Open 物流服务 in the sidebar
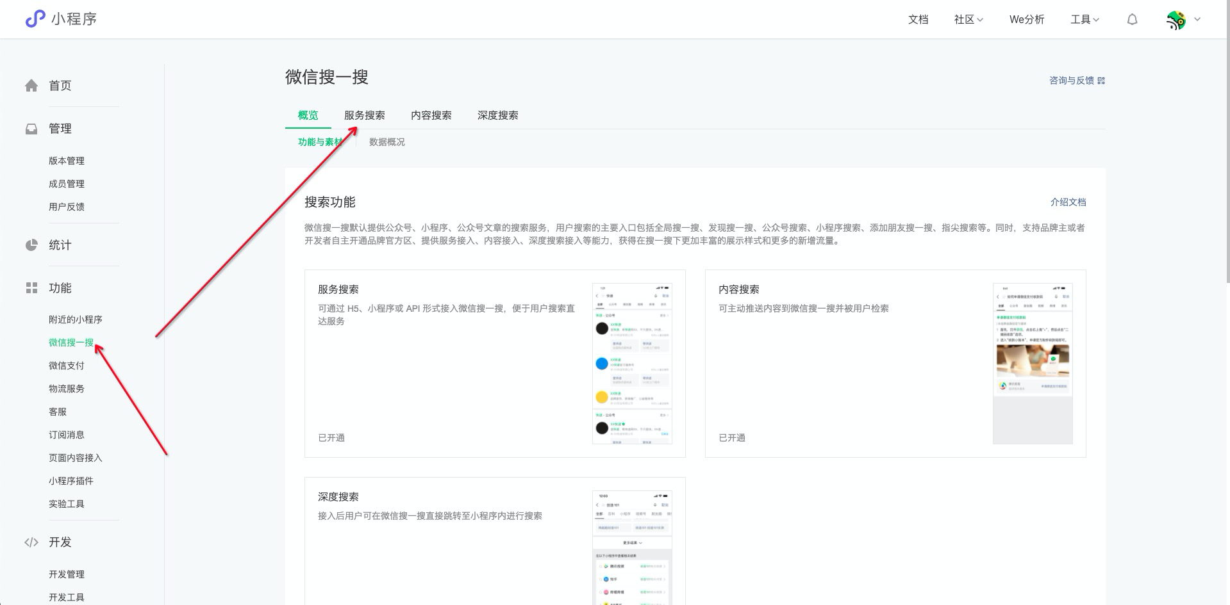The image size is (1230, 605). (67, 389)
